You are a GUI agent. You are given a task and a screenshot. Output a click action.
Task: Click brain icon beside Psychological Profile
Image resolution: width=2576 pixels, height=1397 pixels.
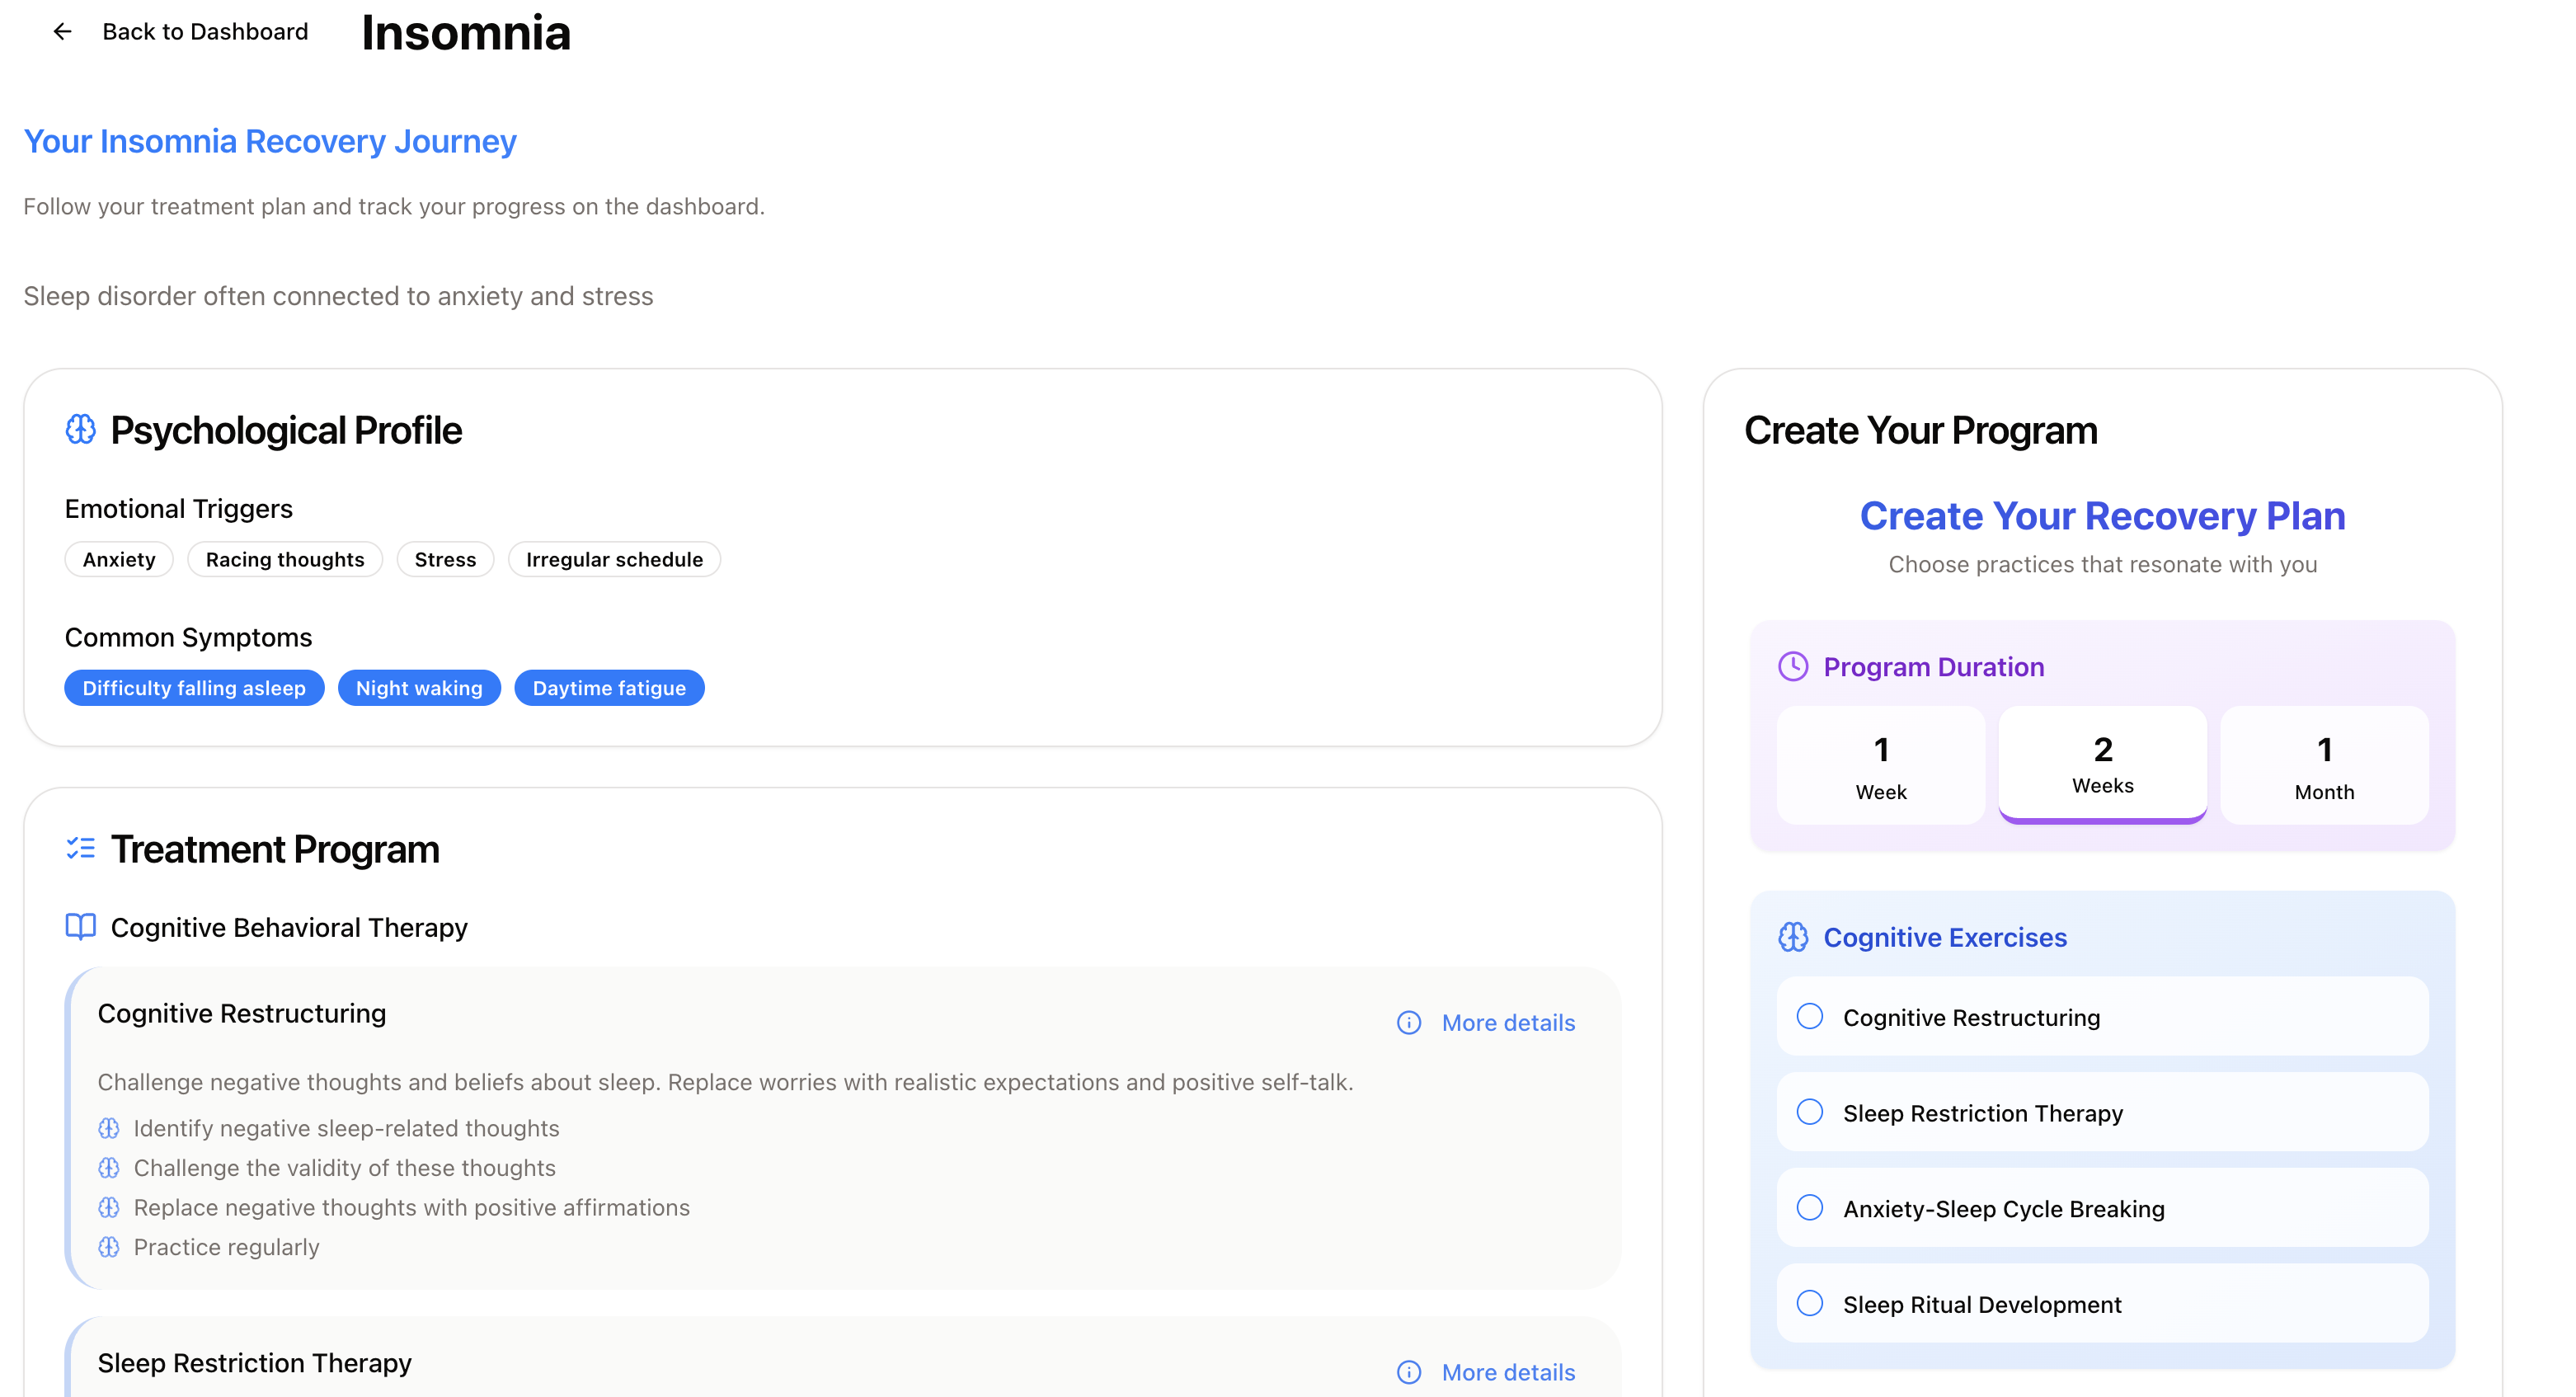[81, 430]
